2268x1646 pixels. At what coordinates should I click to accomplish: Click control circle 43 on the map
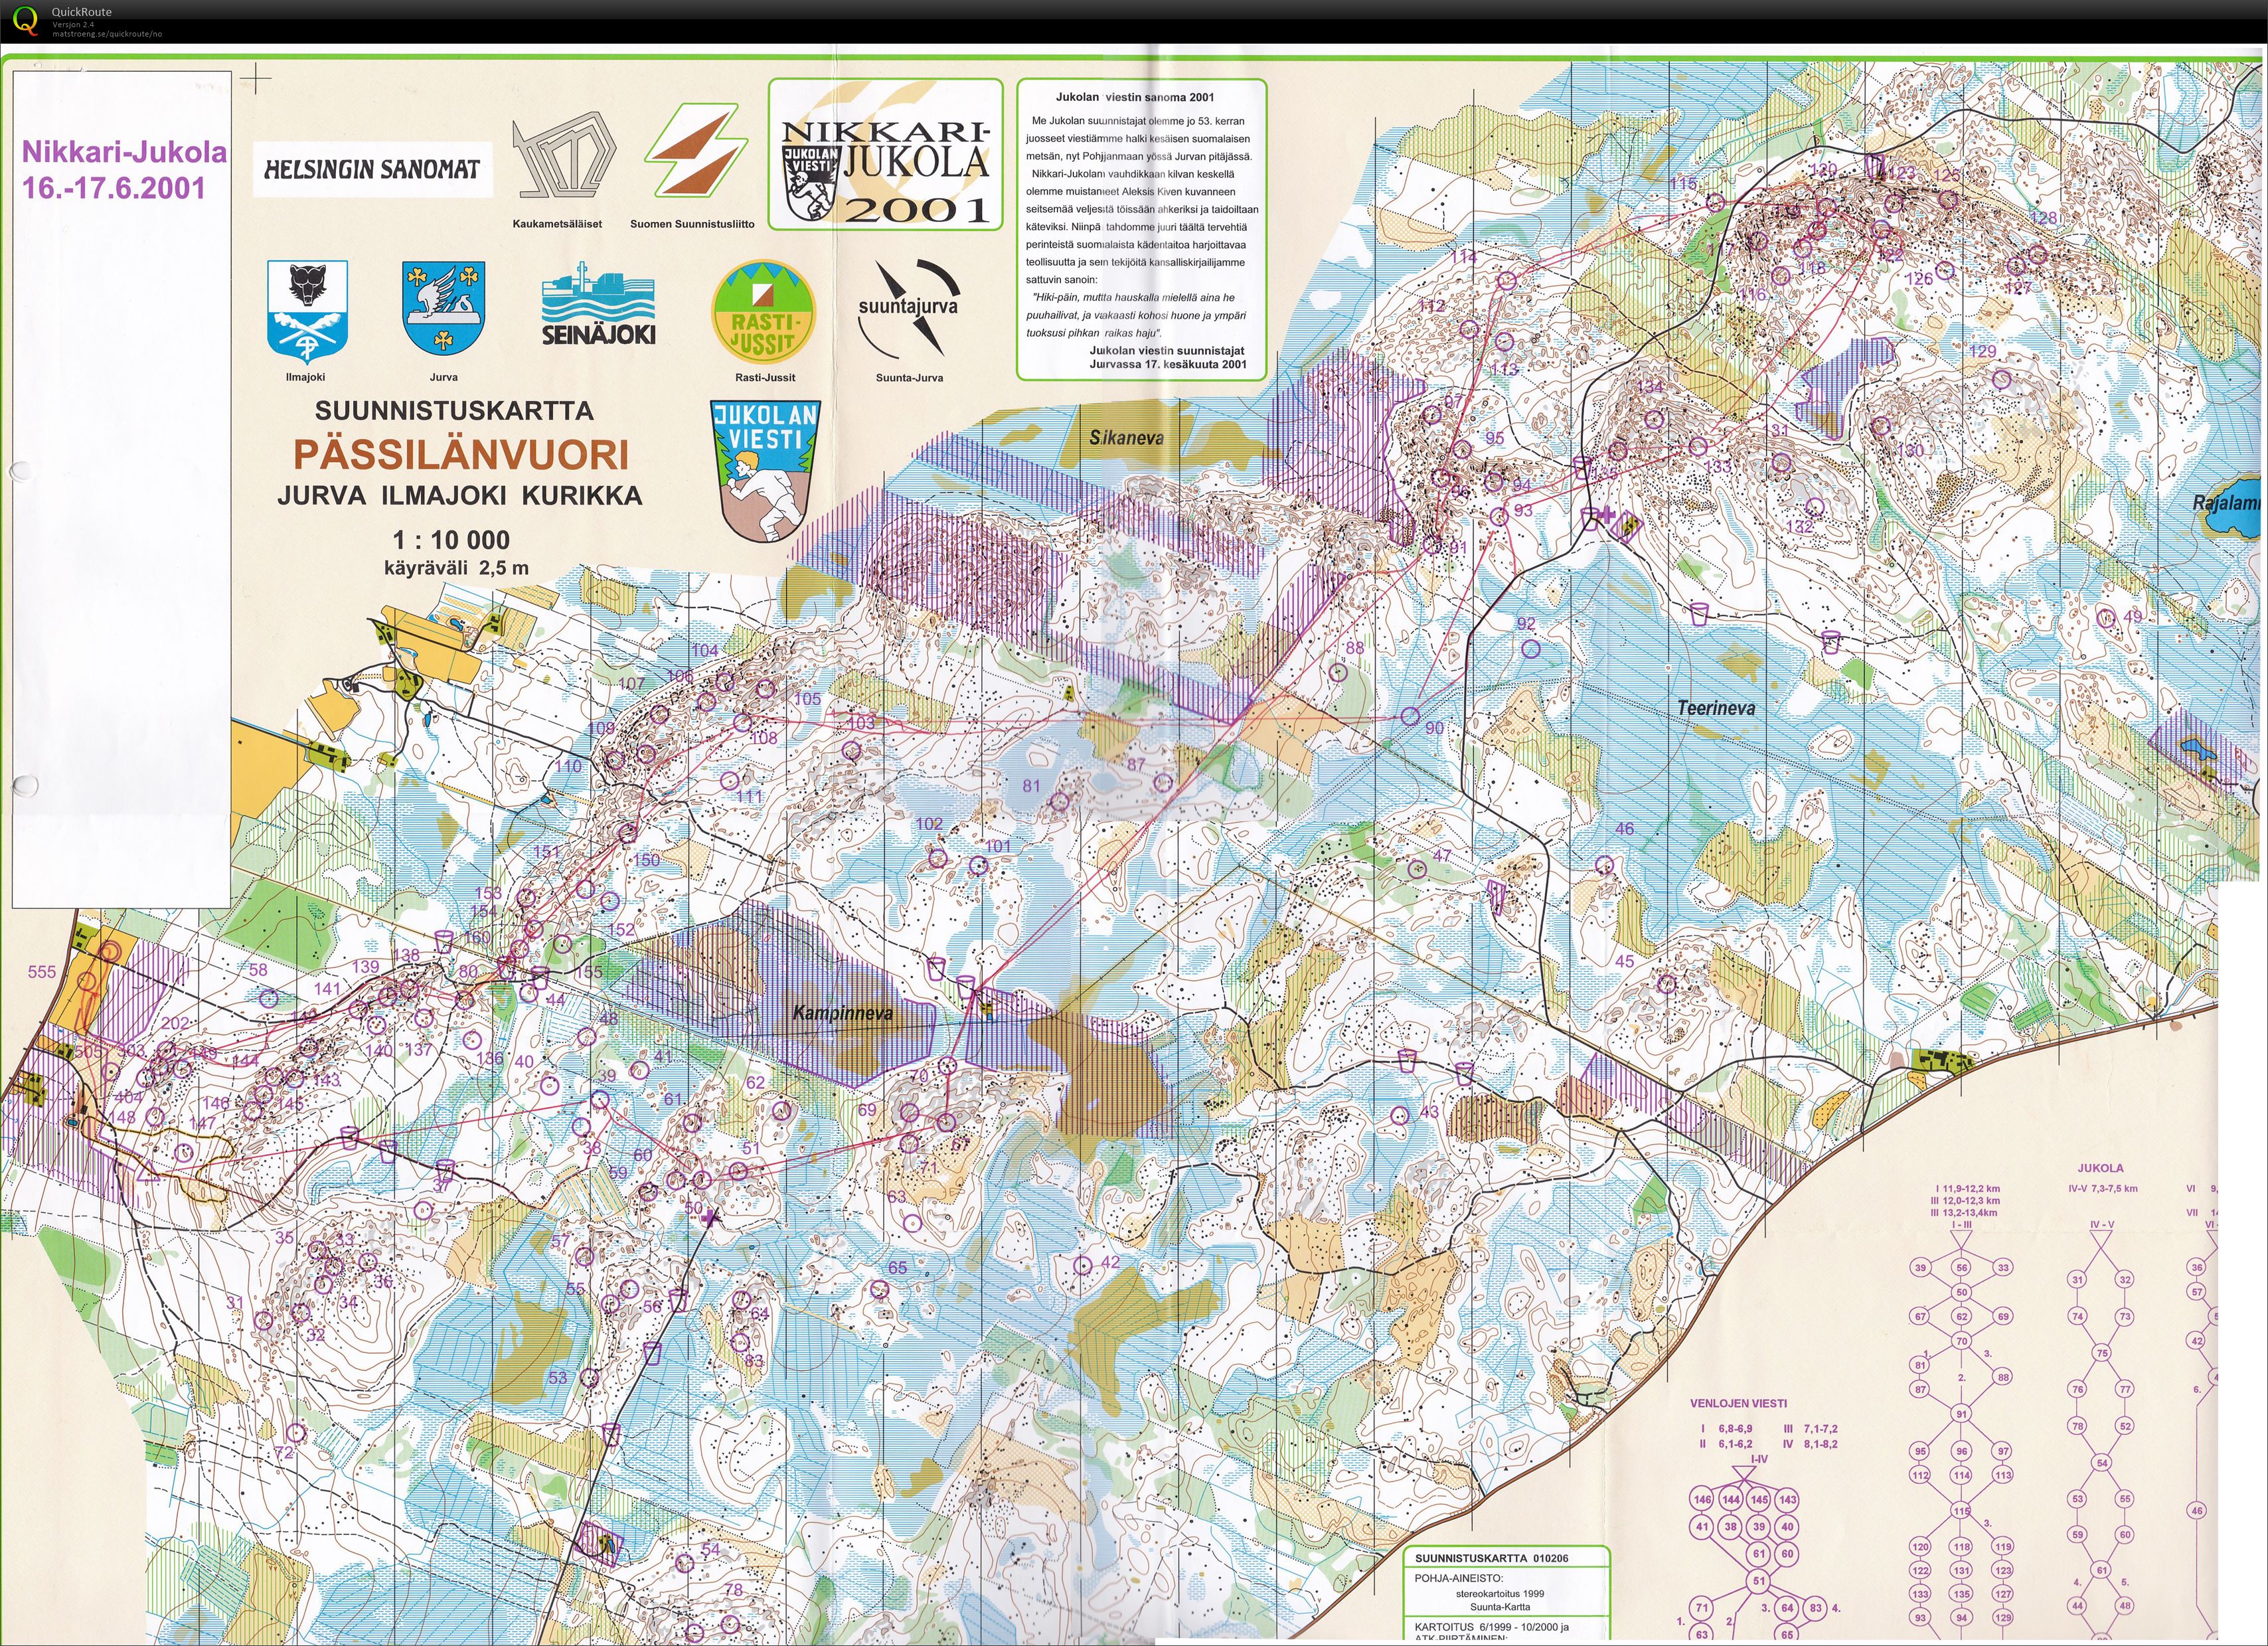1400,1114
